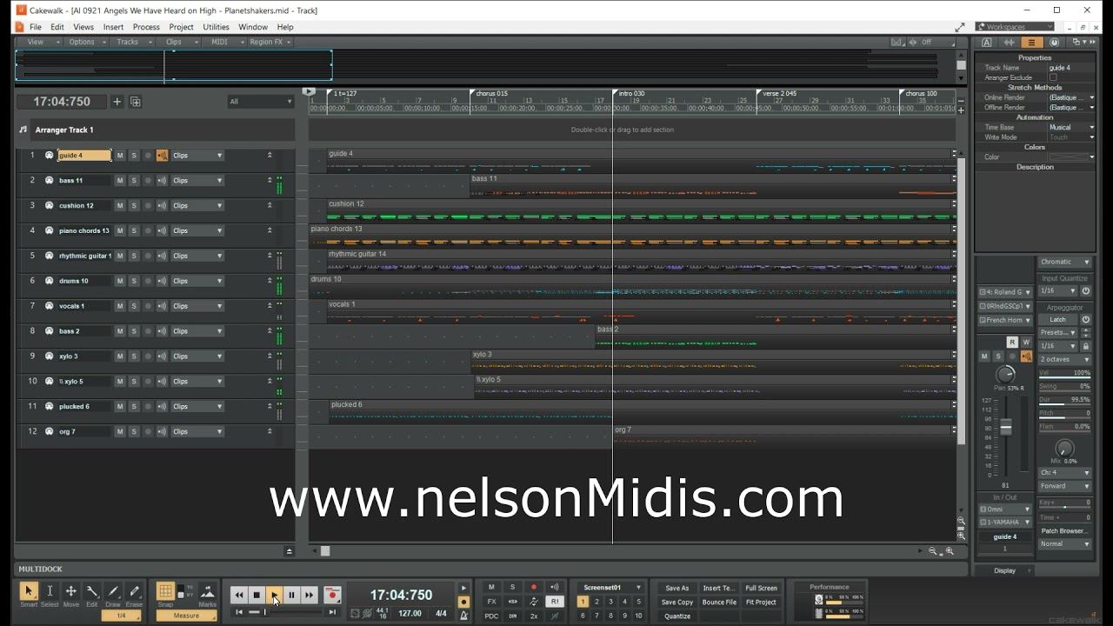This screenshot has height=626, width=1113.
Task: Expand the Chromatic scale dropdown
Action: [x=1065, y=262]
